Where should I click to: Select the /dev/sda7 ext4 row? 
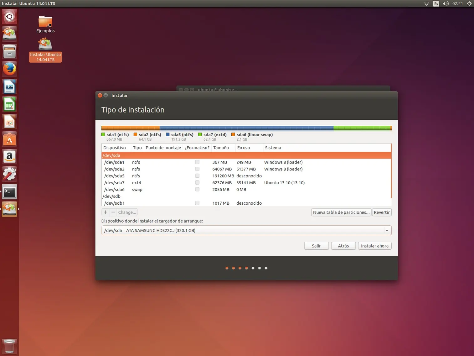pos(246,182)
